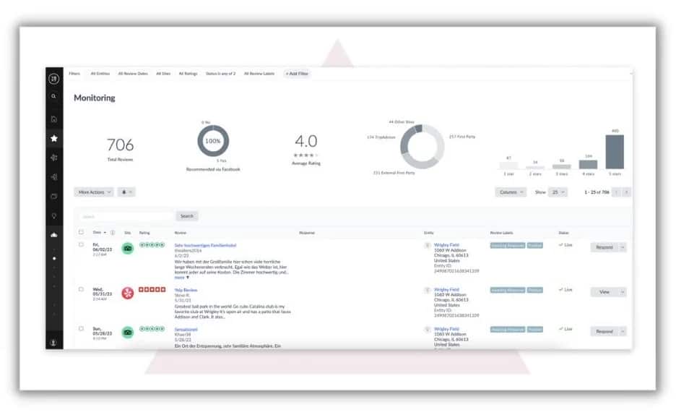Click the location pin icon in sidebar

point(54,216)
